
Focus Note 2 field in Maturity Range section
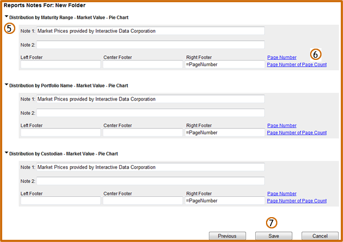151,45
